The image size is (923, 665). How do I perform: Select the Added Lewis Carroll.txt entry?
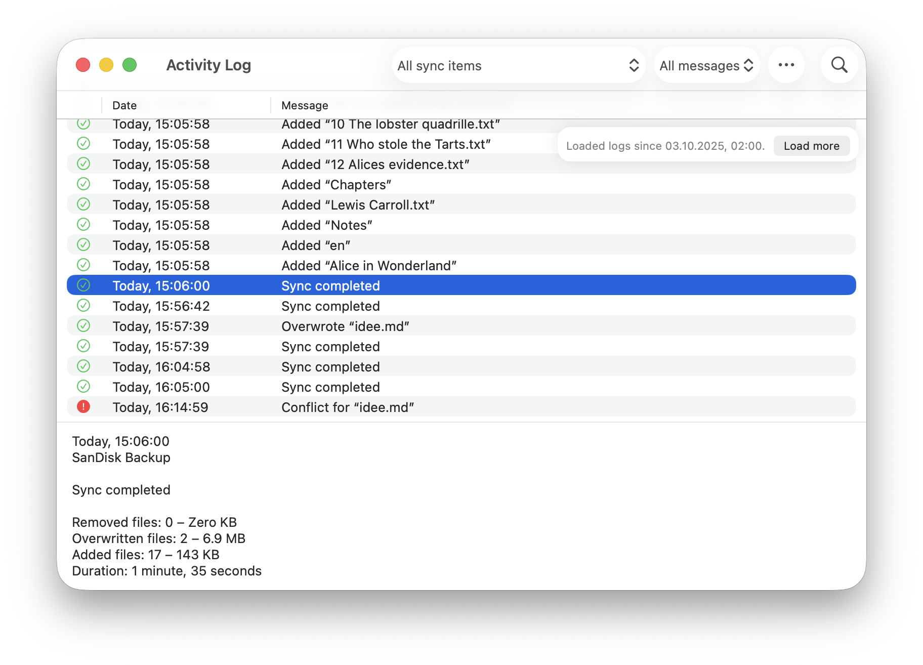[x=358, y=205]
